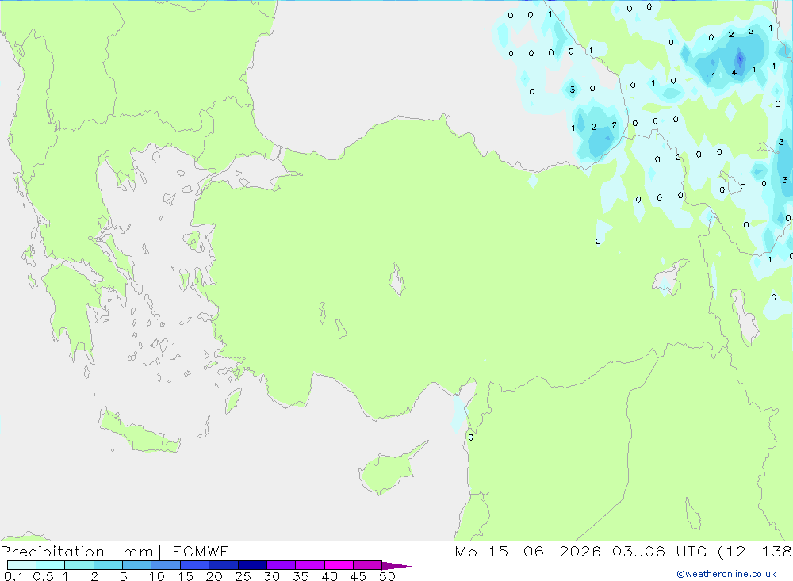Click the '50' legend scale label
This screenshot has height=581, width=793.
[x=388, y=576]
